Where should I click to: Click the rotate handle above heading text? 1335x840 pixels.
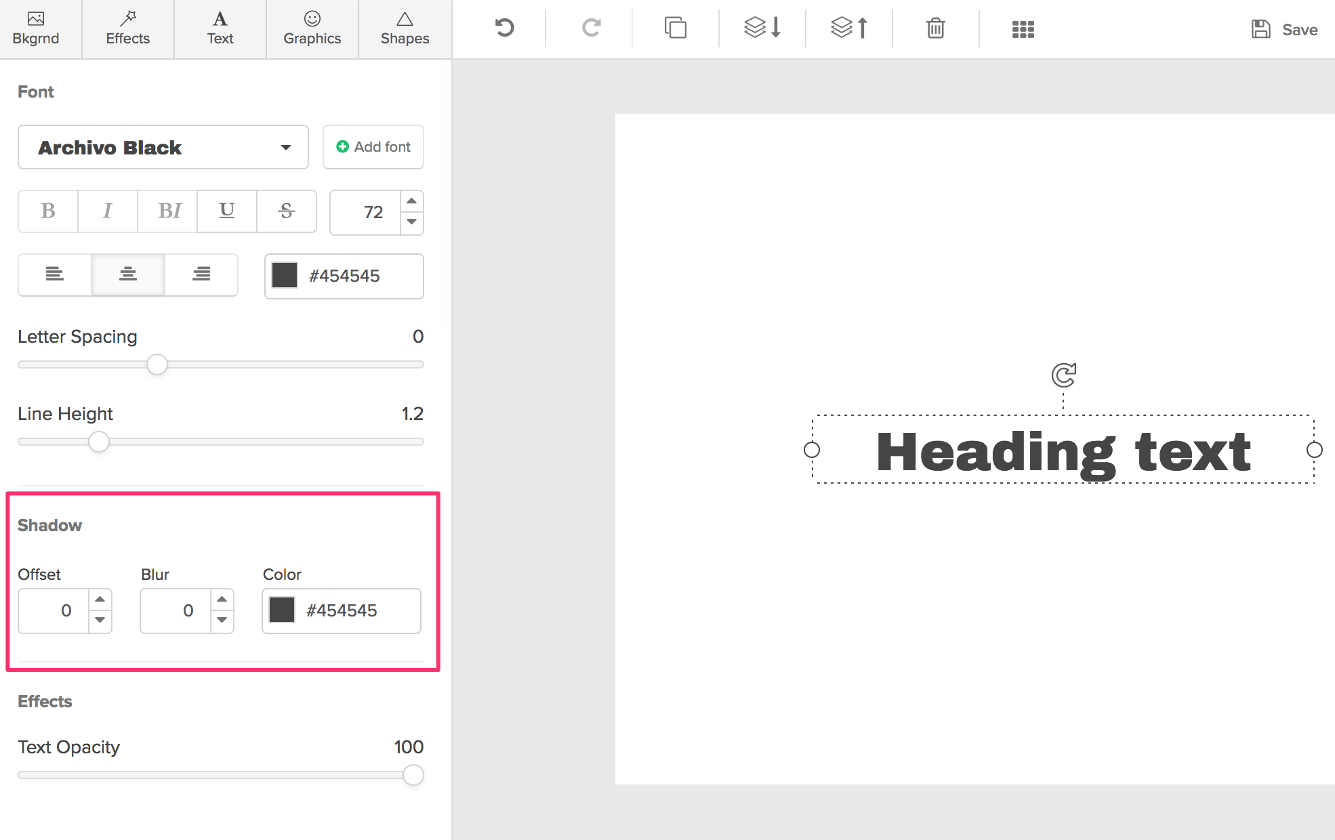tap(1063, 375)
